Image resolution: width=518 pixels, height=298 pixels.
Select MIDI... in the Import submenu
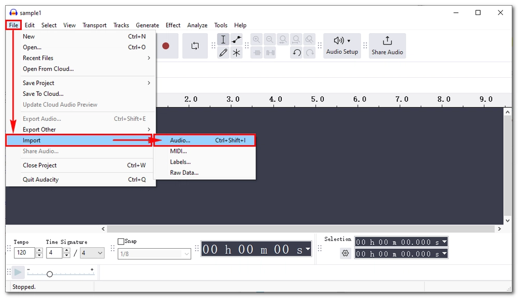pyautogui.click(x=178, y=151)
